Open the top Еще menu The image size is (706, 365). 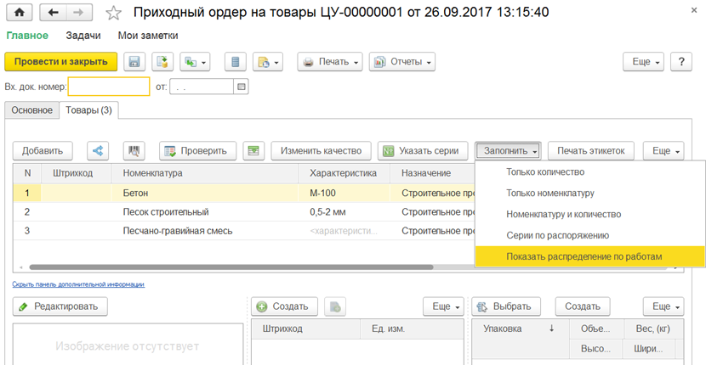643,62
